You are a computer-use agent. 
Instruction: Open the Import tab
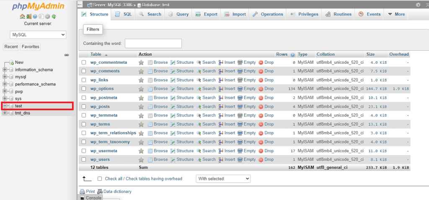click(x=235, y=14)
